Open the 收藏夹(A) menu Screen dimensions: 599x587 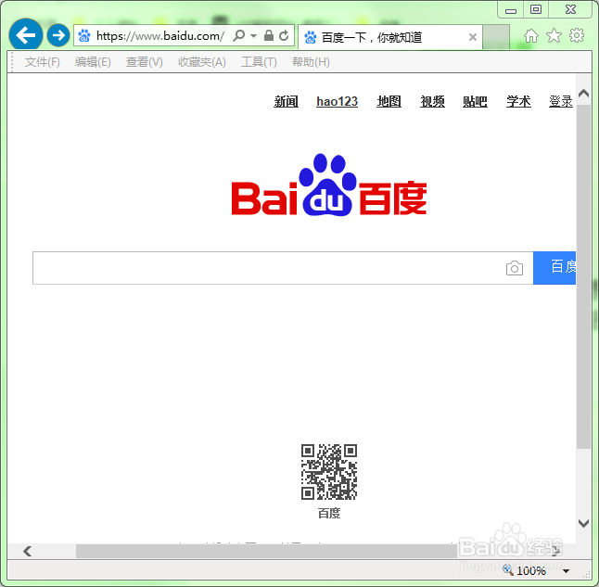[x=202, y=62]
